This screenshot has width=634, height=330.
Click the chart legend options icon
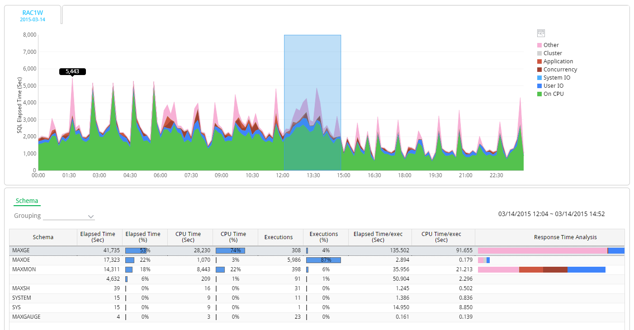[x=541, y=33]
